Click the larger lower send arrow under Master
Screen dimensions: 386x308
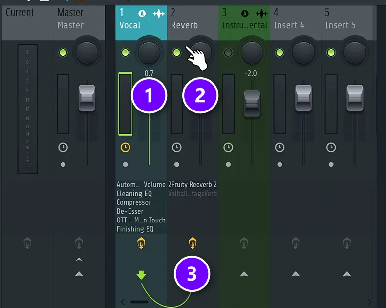click(79, 274)
